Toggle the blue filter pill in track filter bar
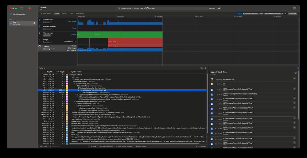This screenshot has width=307, height=158. point(240,14)
